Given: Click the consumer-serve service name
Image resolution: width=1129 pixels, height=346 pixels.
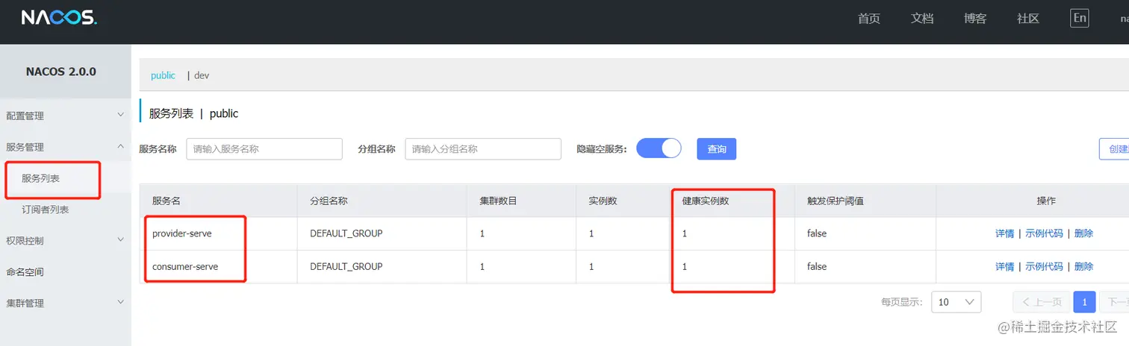Looking at the screenshot, I should tap(185, 266).
